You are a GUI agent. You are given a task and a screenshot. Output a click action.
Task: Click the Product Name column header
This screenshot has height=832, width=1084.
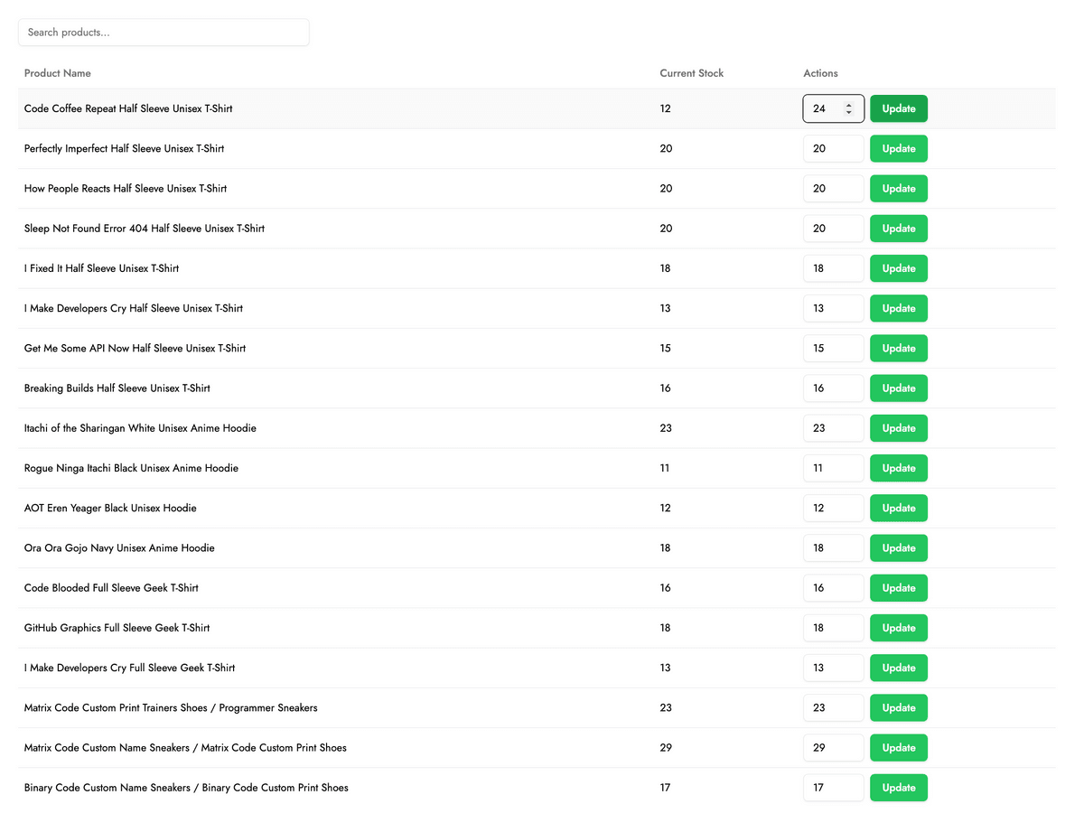pyautogui.click(x=58, y=73)
